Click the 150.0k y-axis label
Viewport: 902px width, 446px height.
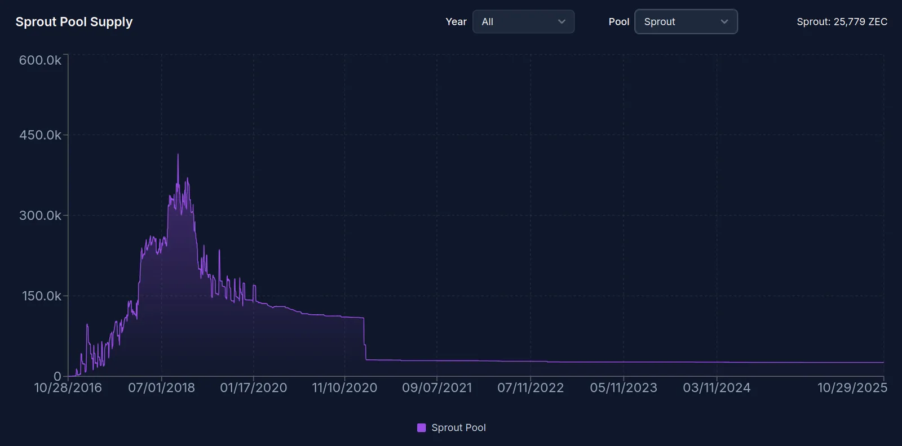[x=41, y=296]
